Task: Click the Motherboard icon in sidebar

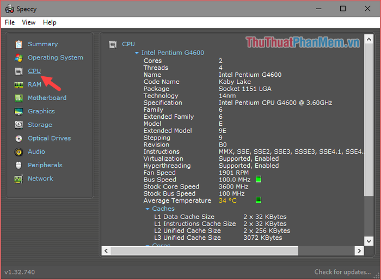Action: [x=19, y=98]
